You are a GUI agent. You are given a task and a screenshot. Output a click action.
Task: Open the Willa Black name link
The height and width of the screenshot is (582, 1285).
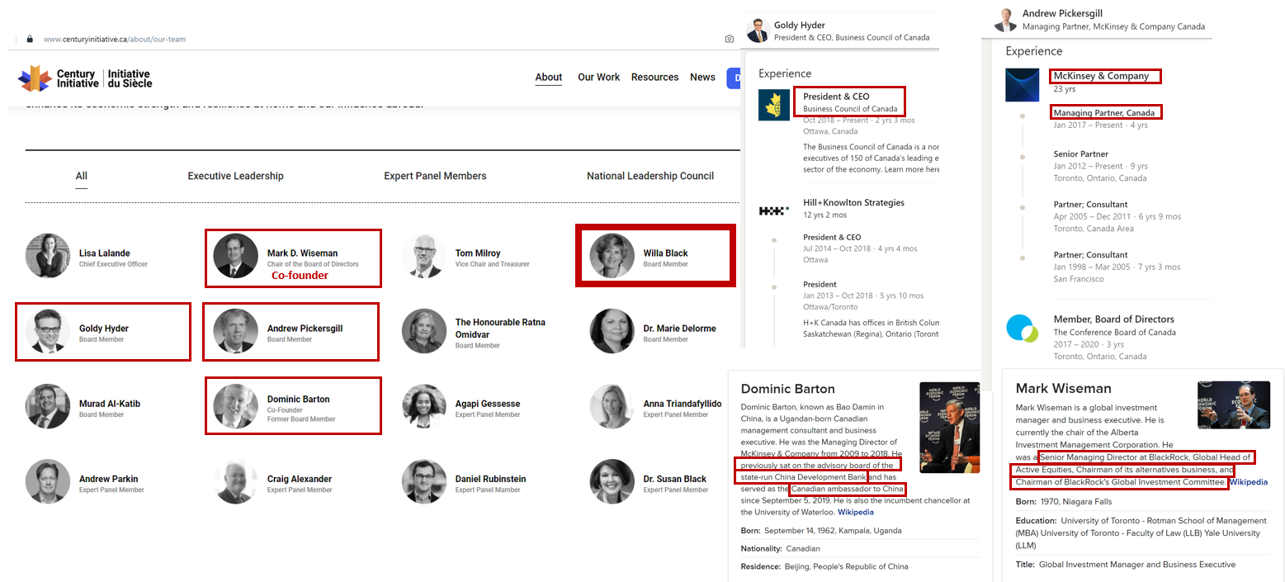pyautogui.click(x=666, y=253)
